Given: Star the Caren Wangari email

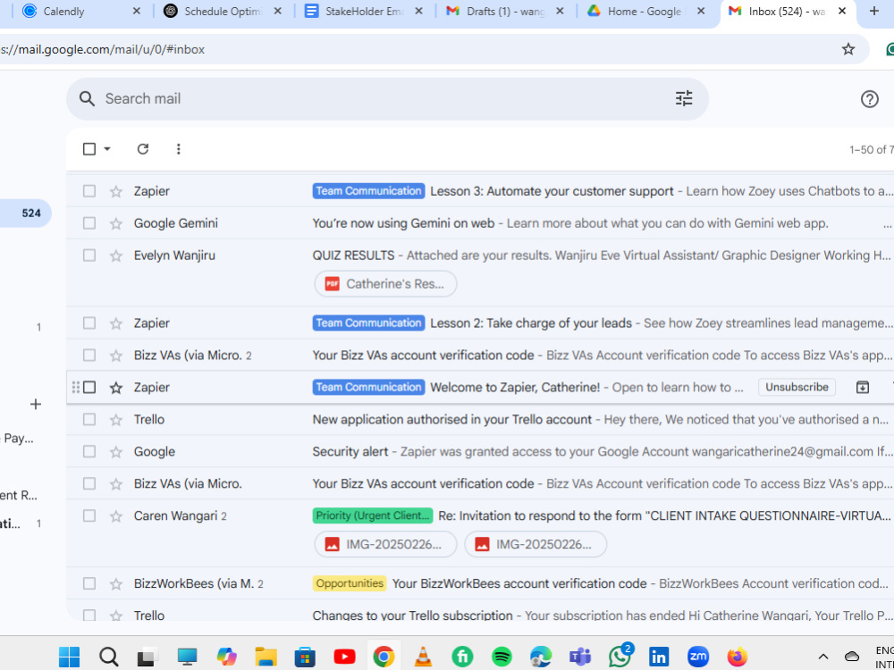Looking at the screenshot, I should pos(115,516).
